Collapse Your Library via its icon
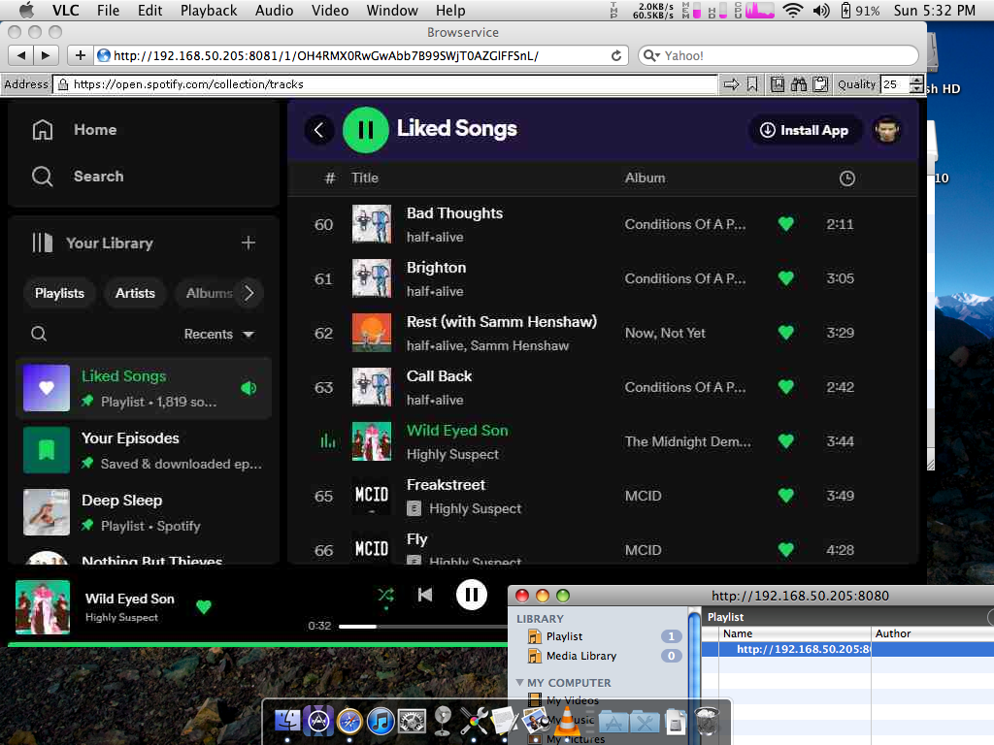994x745 pixels. (x=43, y=243)
